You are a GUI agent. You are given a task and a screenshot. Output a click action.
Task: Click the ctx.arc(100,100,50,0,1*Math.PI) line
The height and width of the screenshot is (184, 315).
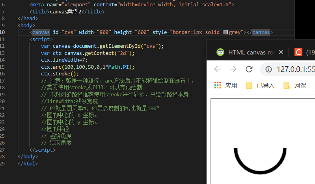88,67
